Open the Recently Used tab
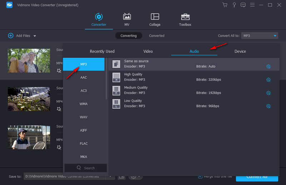The image size is (286, 185). coord(102,52)
